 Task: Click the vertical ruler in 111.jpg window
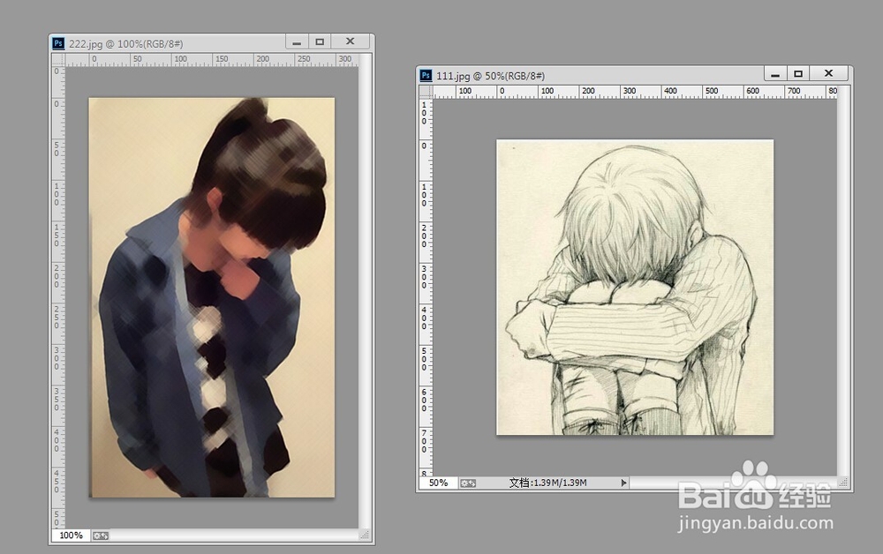(x=426, y=287)
